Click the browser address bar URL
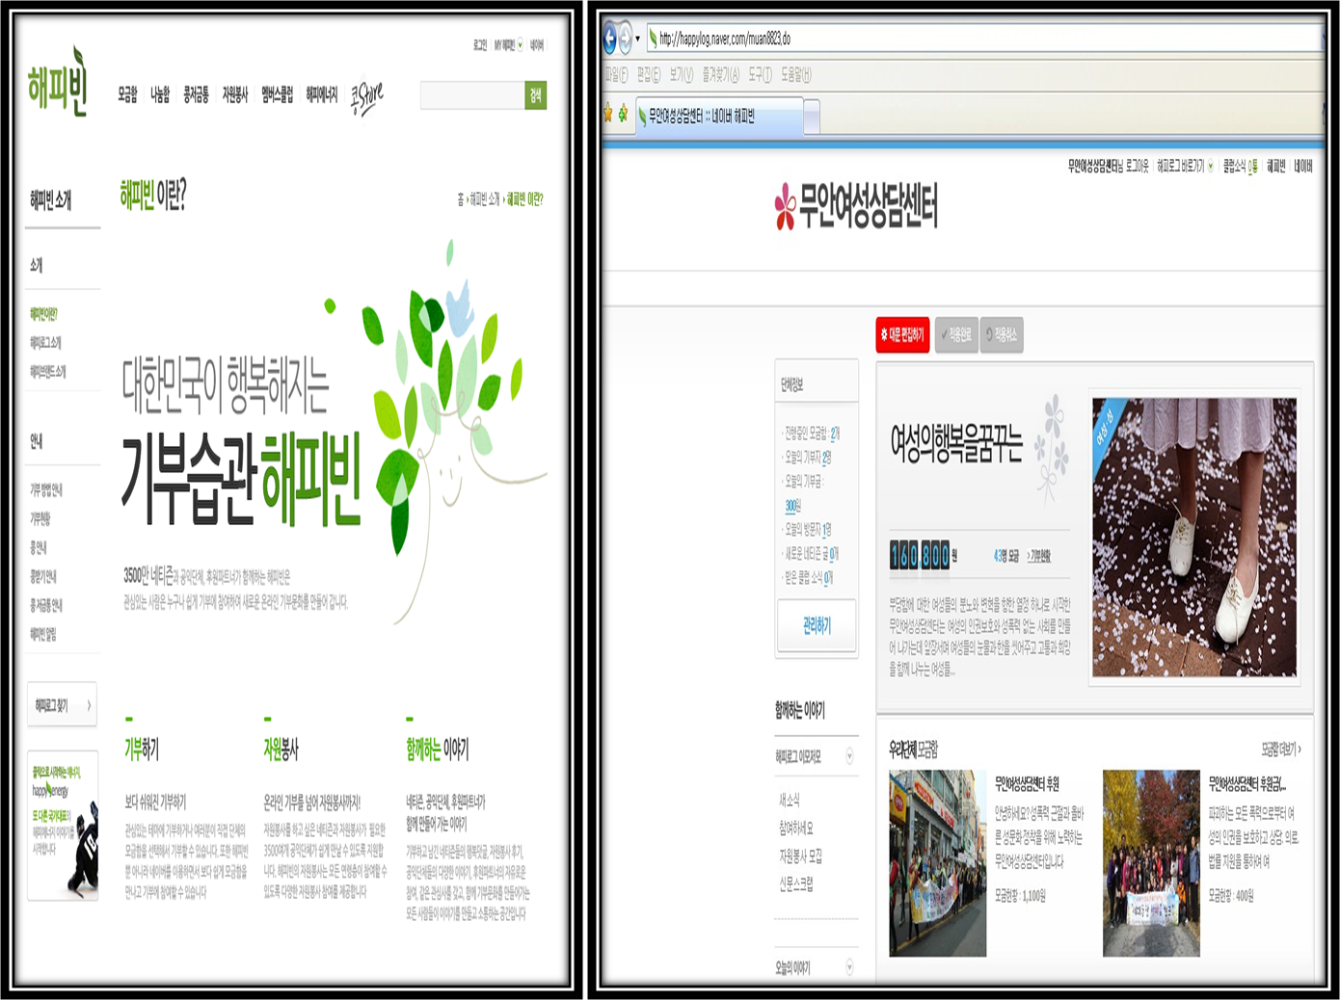 tap(725, 39)
